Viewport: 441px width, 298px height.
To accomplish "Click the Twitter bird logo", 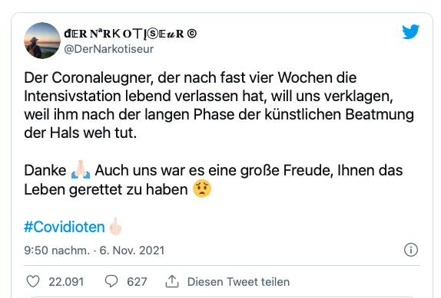I will click(410, 31).
